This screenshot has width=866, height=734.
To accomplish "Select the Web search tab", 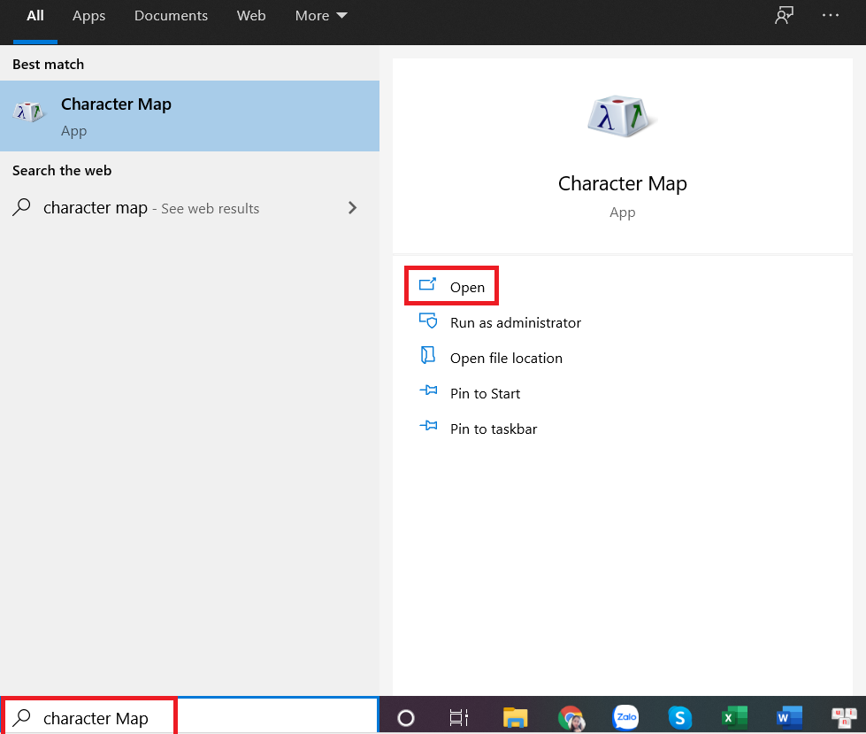I will point(251,16).
